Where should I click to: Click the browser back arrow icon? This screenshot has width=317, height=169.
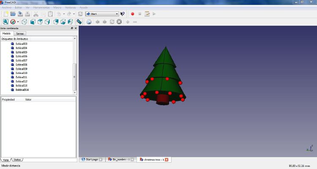(98, 22)
